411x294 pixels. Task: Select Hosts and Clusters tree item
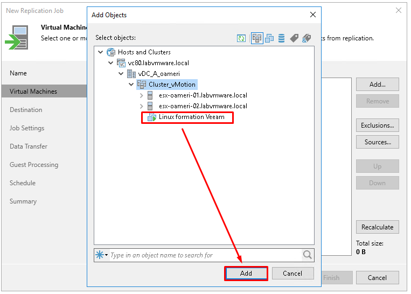pos(144,52)
